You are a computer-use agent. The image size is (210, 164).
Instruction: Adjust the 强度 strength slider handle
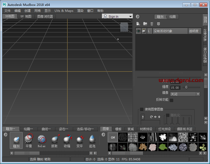click(x=186, y=87)
